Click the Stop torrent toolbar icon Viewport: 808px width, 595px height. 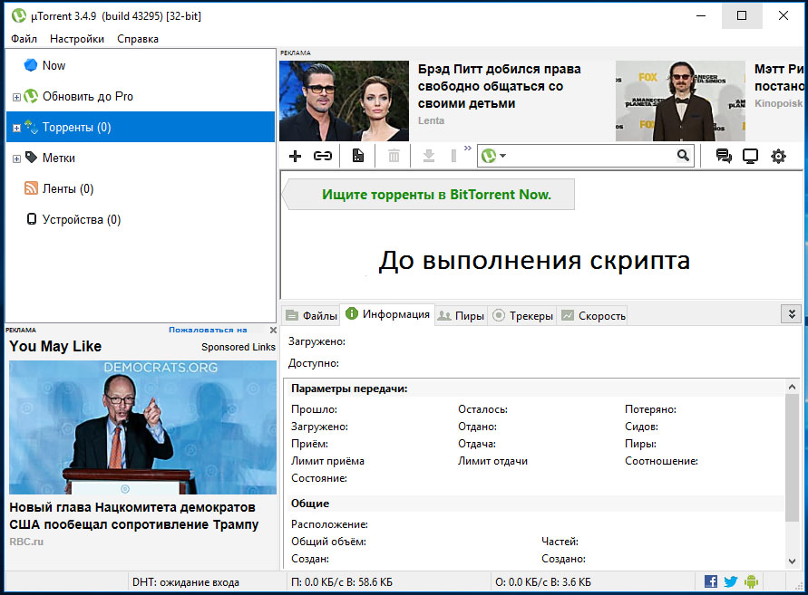(x=453, y=156)
